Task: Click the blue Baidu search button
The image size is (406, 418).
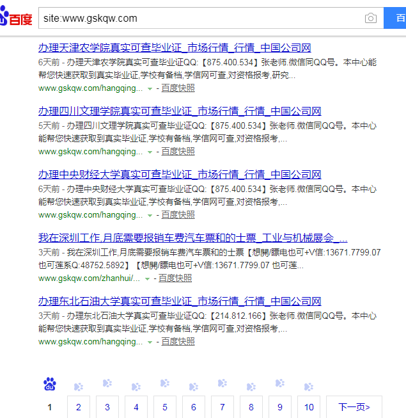Action: click(395, 18)
